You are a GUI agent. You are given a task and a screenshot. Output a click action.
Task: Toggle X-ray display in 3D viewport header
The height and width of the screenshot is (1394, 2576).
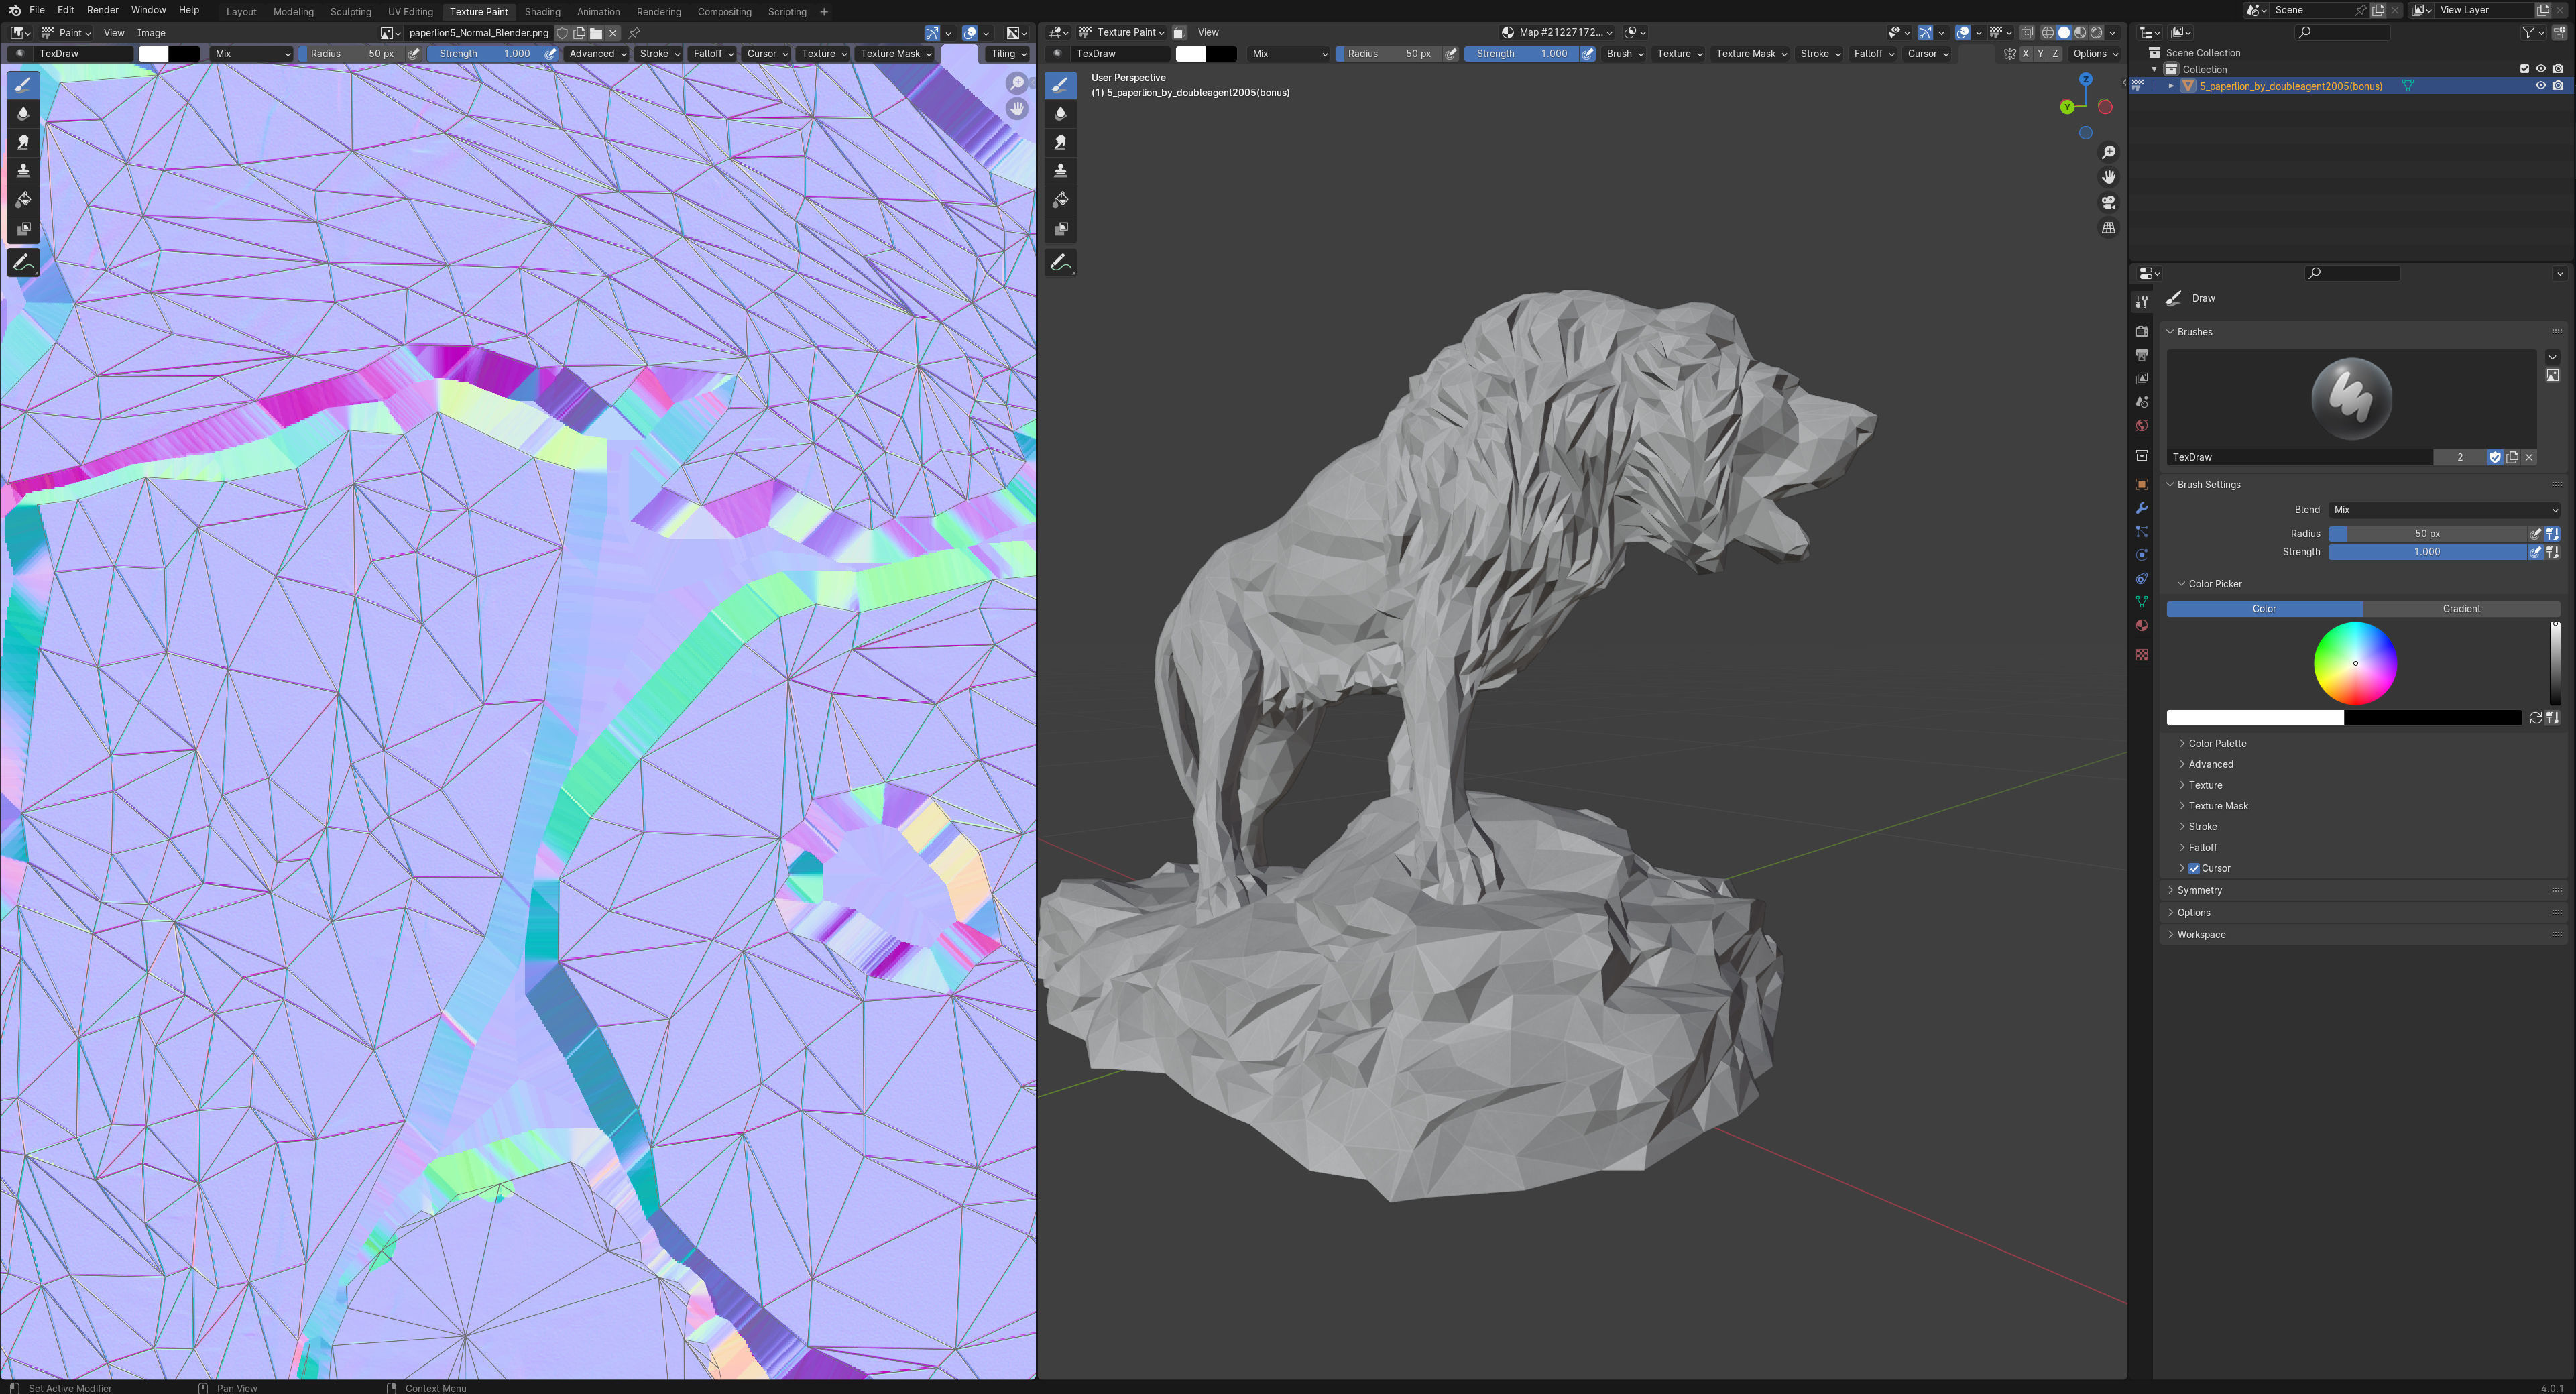click(x=2027, y=33)
